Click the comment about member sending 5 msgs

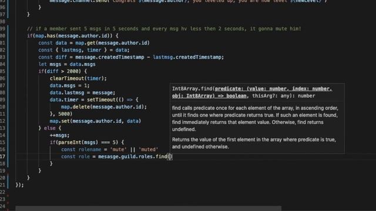click(164, 29)
